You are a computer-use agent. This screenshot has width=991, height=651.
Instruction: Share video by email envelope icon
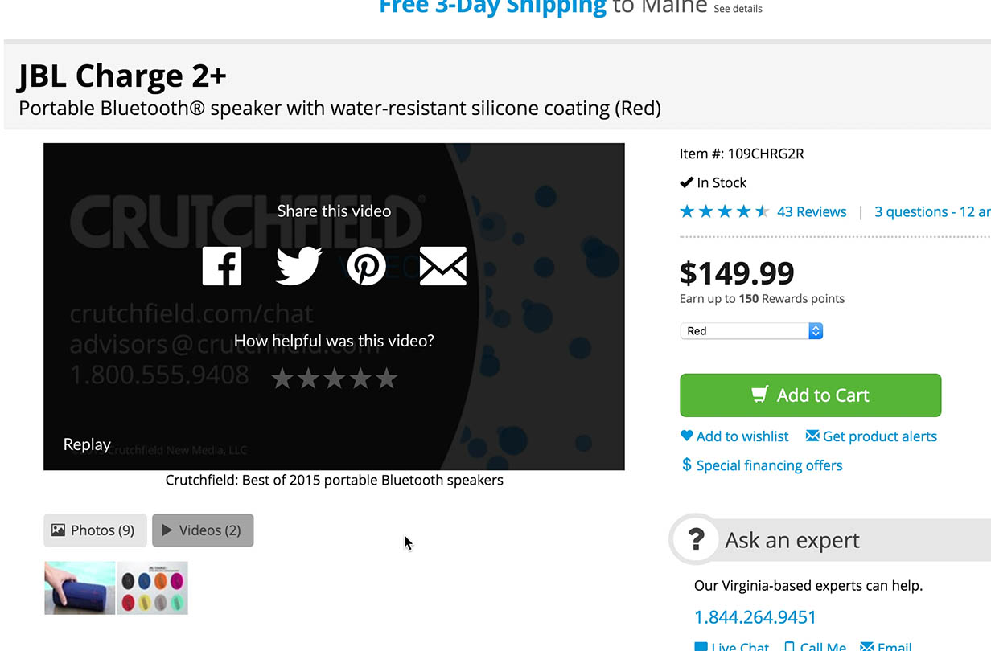click(443, 266)
